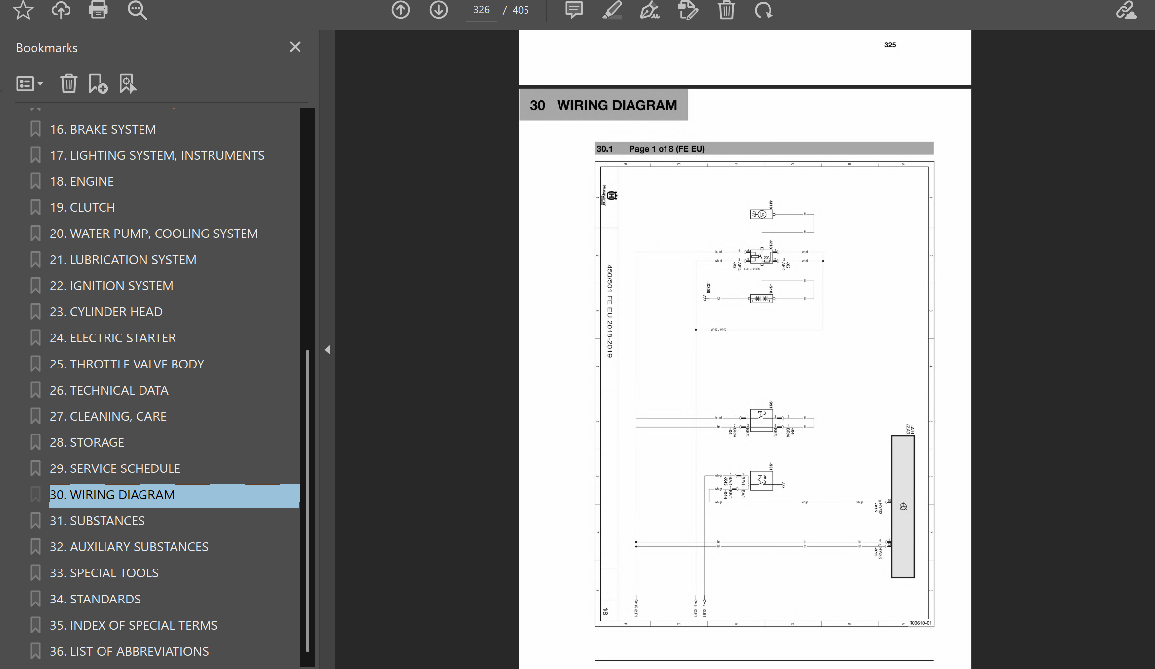Click bookmark icon beside 26. TECHNICAL DATA

(35, 390)
